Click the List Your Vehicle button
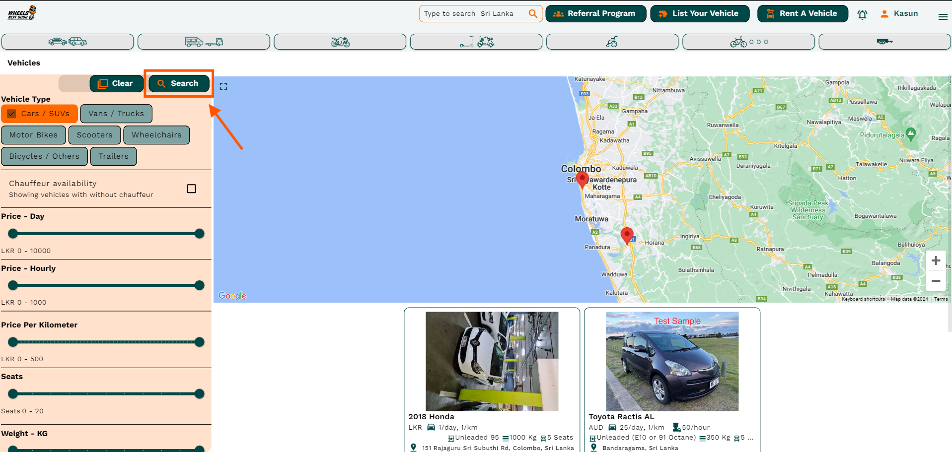The image size is (952, 452). pyautogui.click(x=699, y=13)
